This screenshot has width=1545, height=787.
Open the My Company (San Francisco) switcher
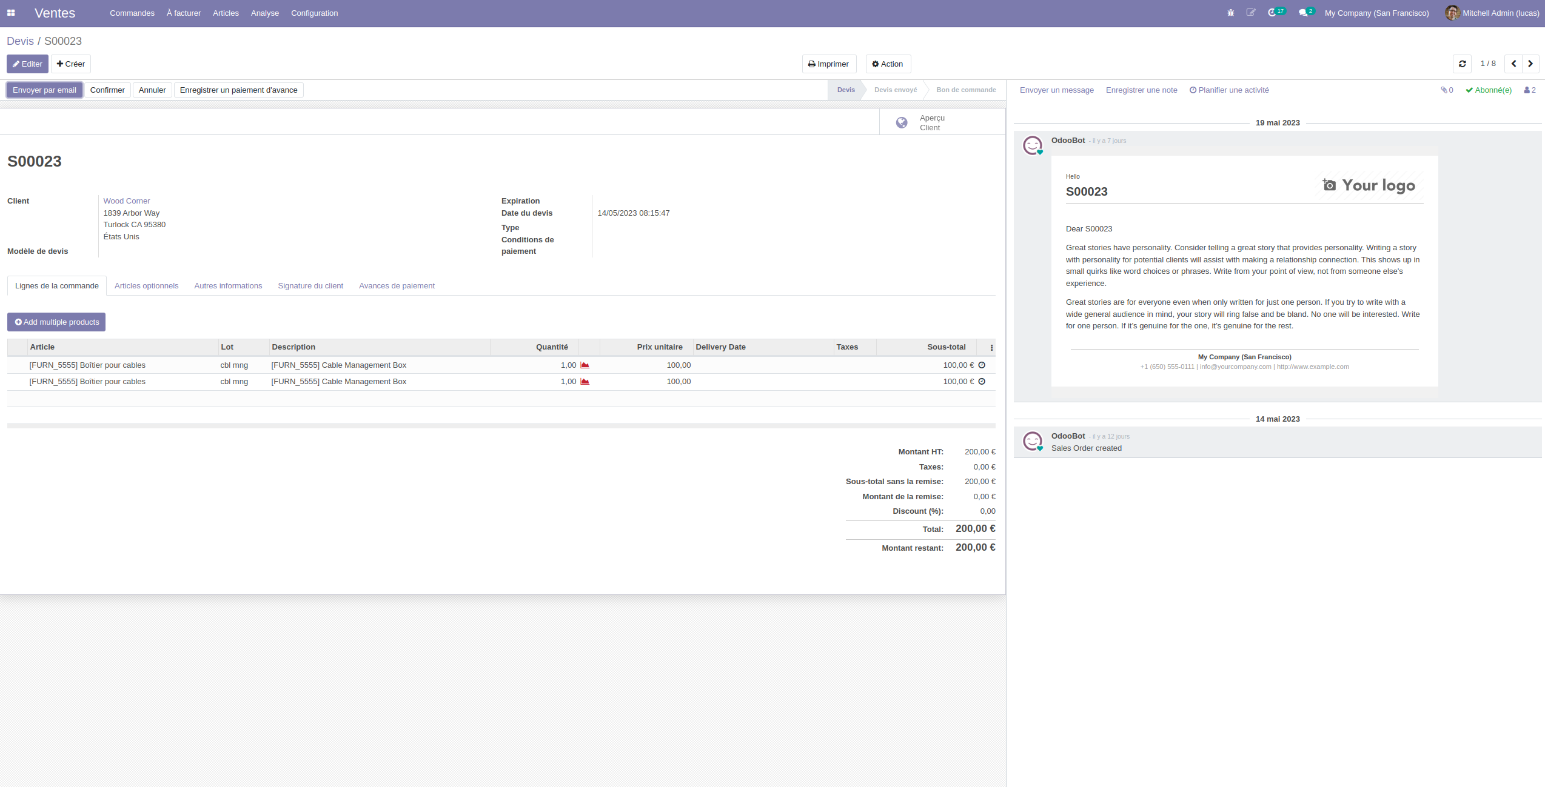click(x=1376, y=13)
